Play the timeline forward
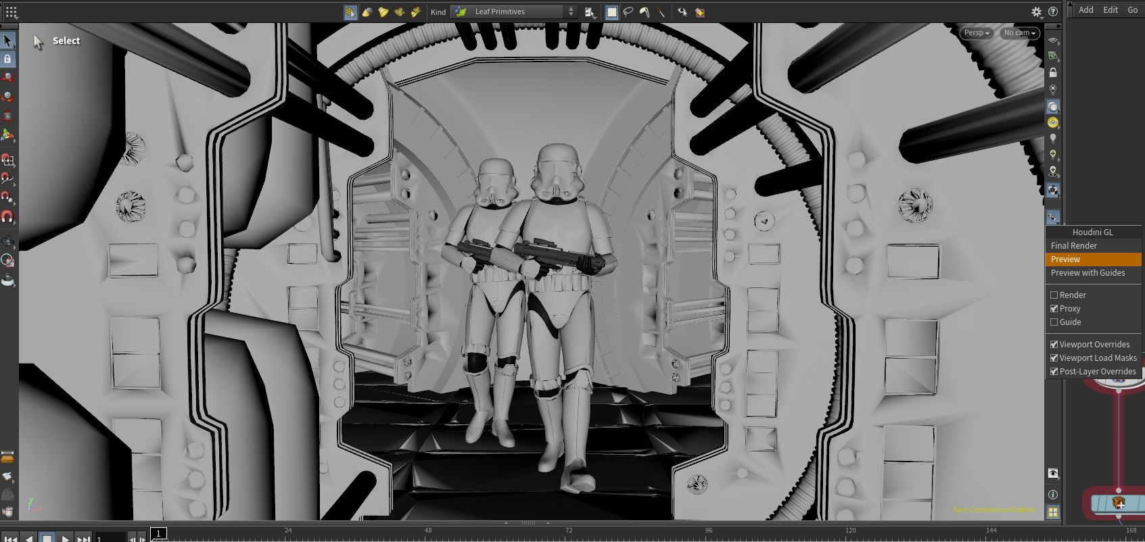Screen dimensions: 1145x542 pyautogui.click(x=65, y=539)
